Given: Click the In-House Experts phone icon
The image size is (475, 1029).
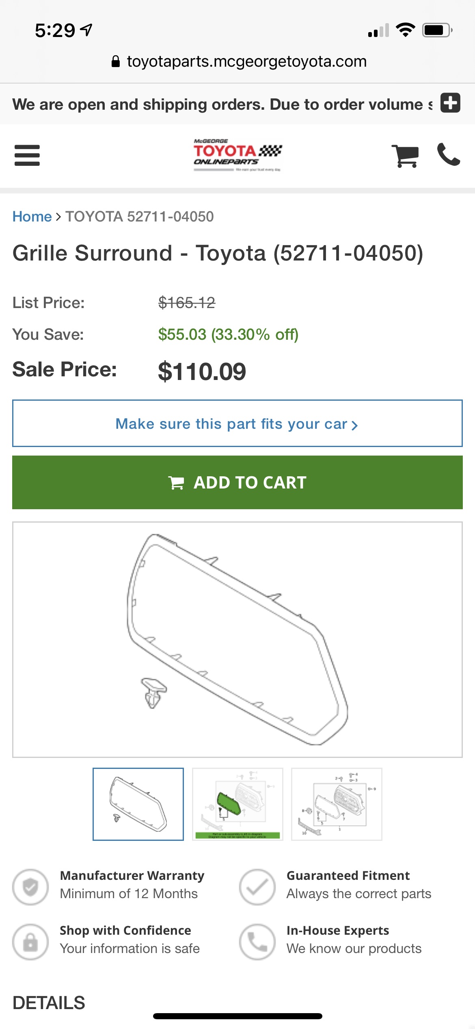Looking at the screenshot, I should point(257,942).
